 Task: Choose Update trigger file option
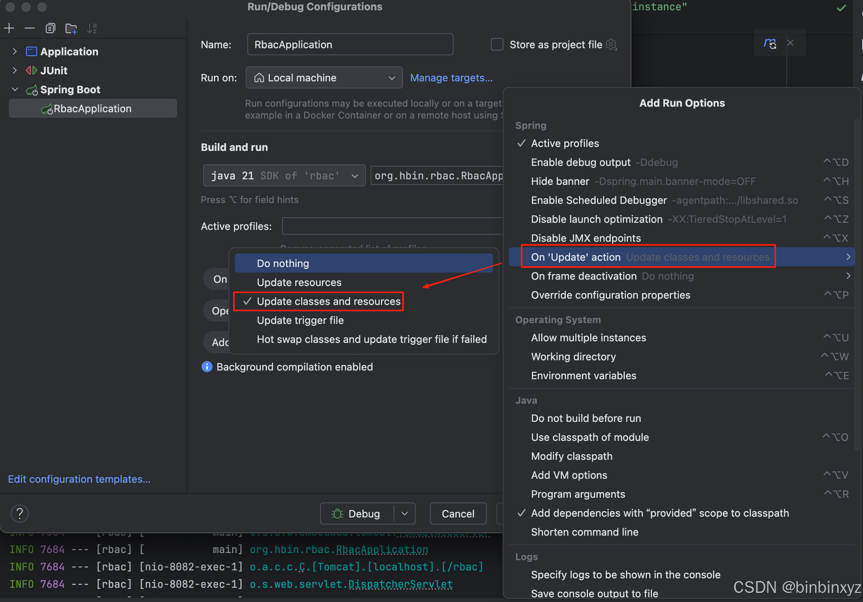coord(364,320)
